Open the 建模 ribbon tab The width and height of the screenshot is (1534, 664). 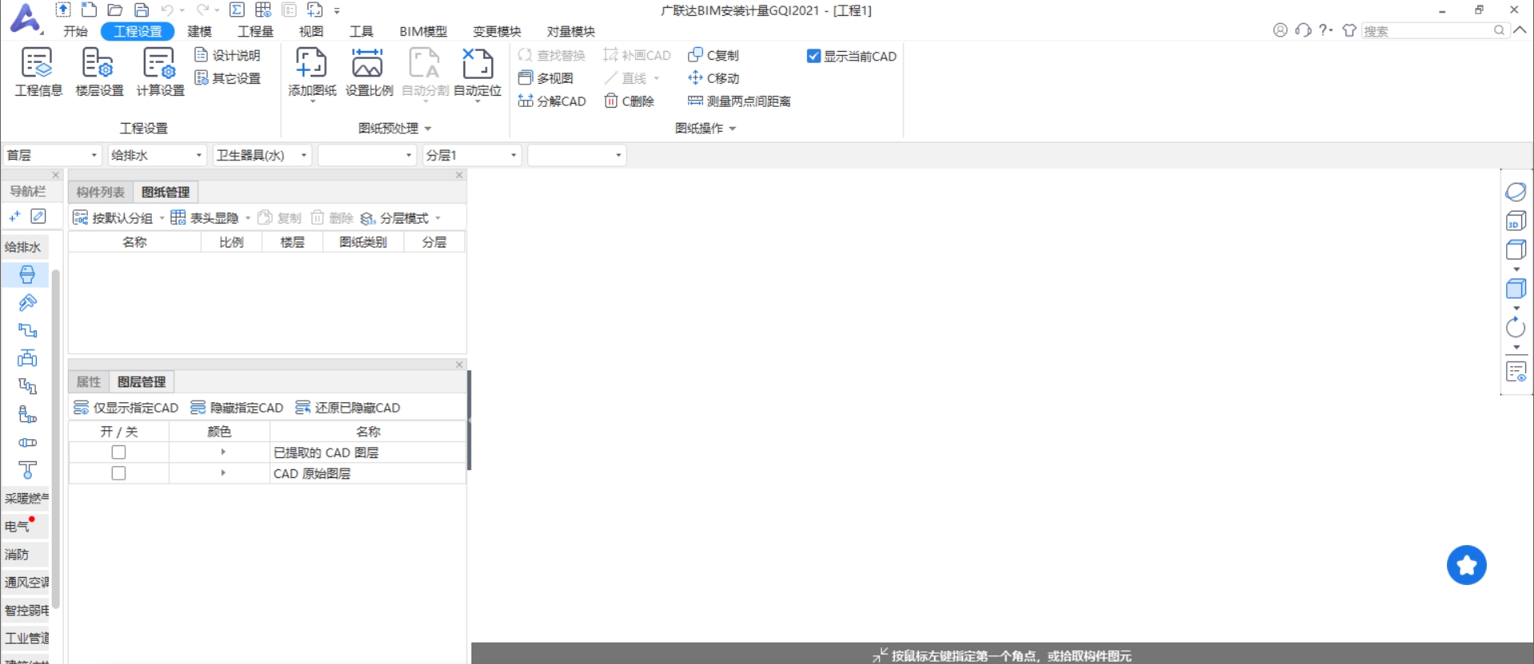click(200, 31)
